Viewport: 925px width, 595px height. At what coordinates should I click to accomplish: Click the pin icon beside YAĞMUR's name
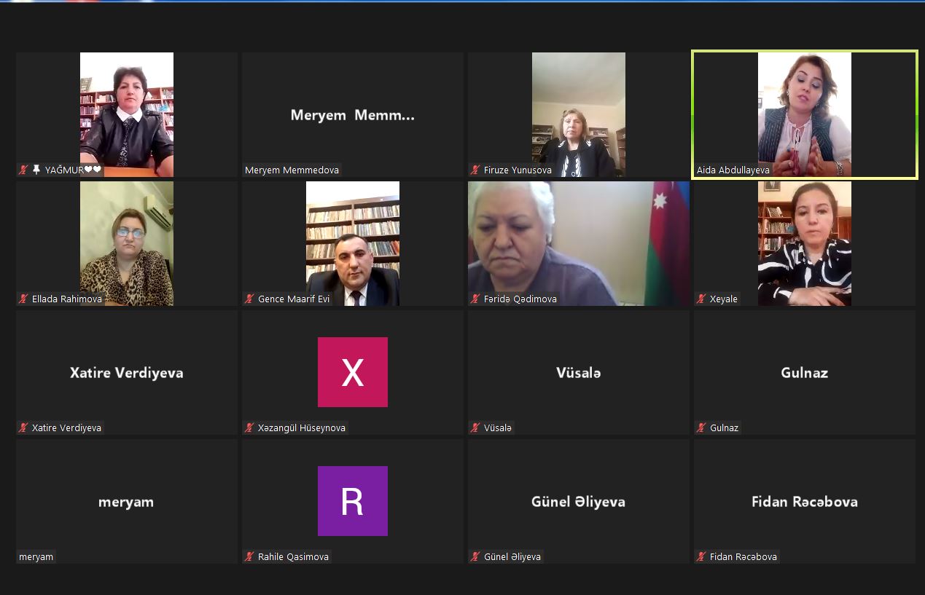pos(36,170)
